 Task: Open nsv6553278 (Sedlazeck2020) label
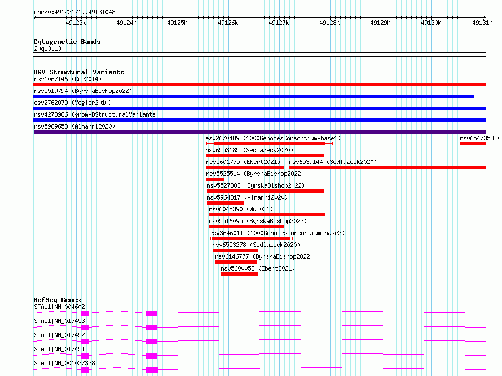pyautogui.click(x=256, y=245)
